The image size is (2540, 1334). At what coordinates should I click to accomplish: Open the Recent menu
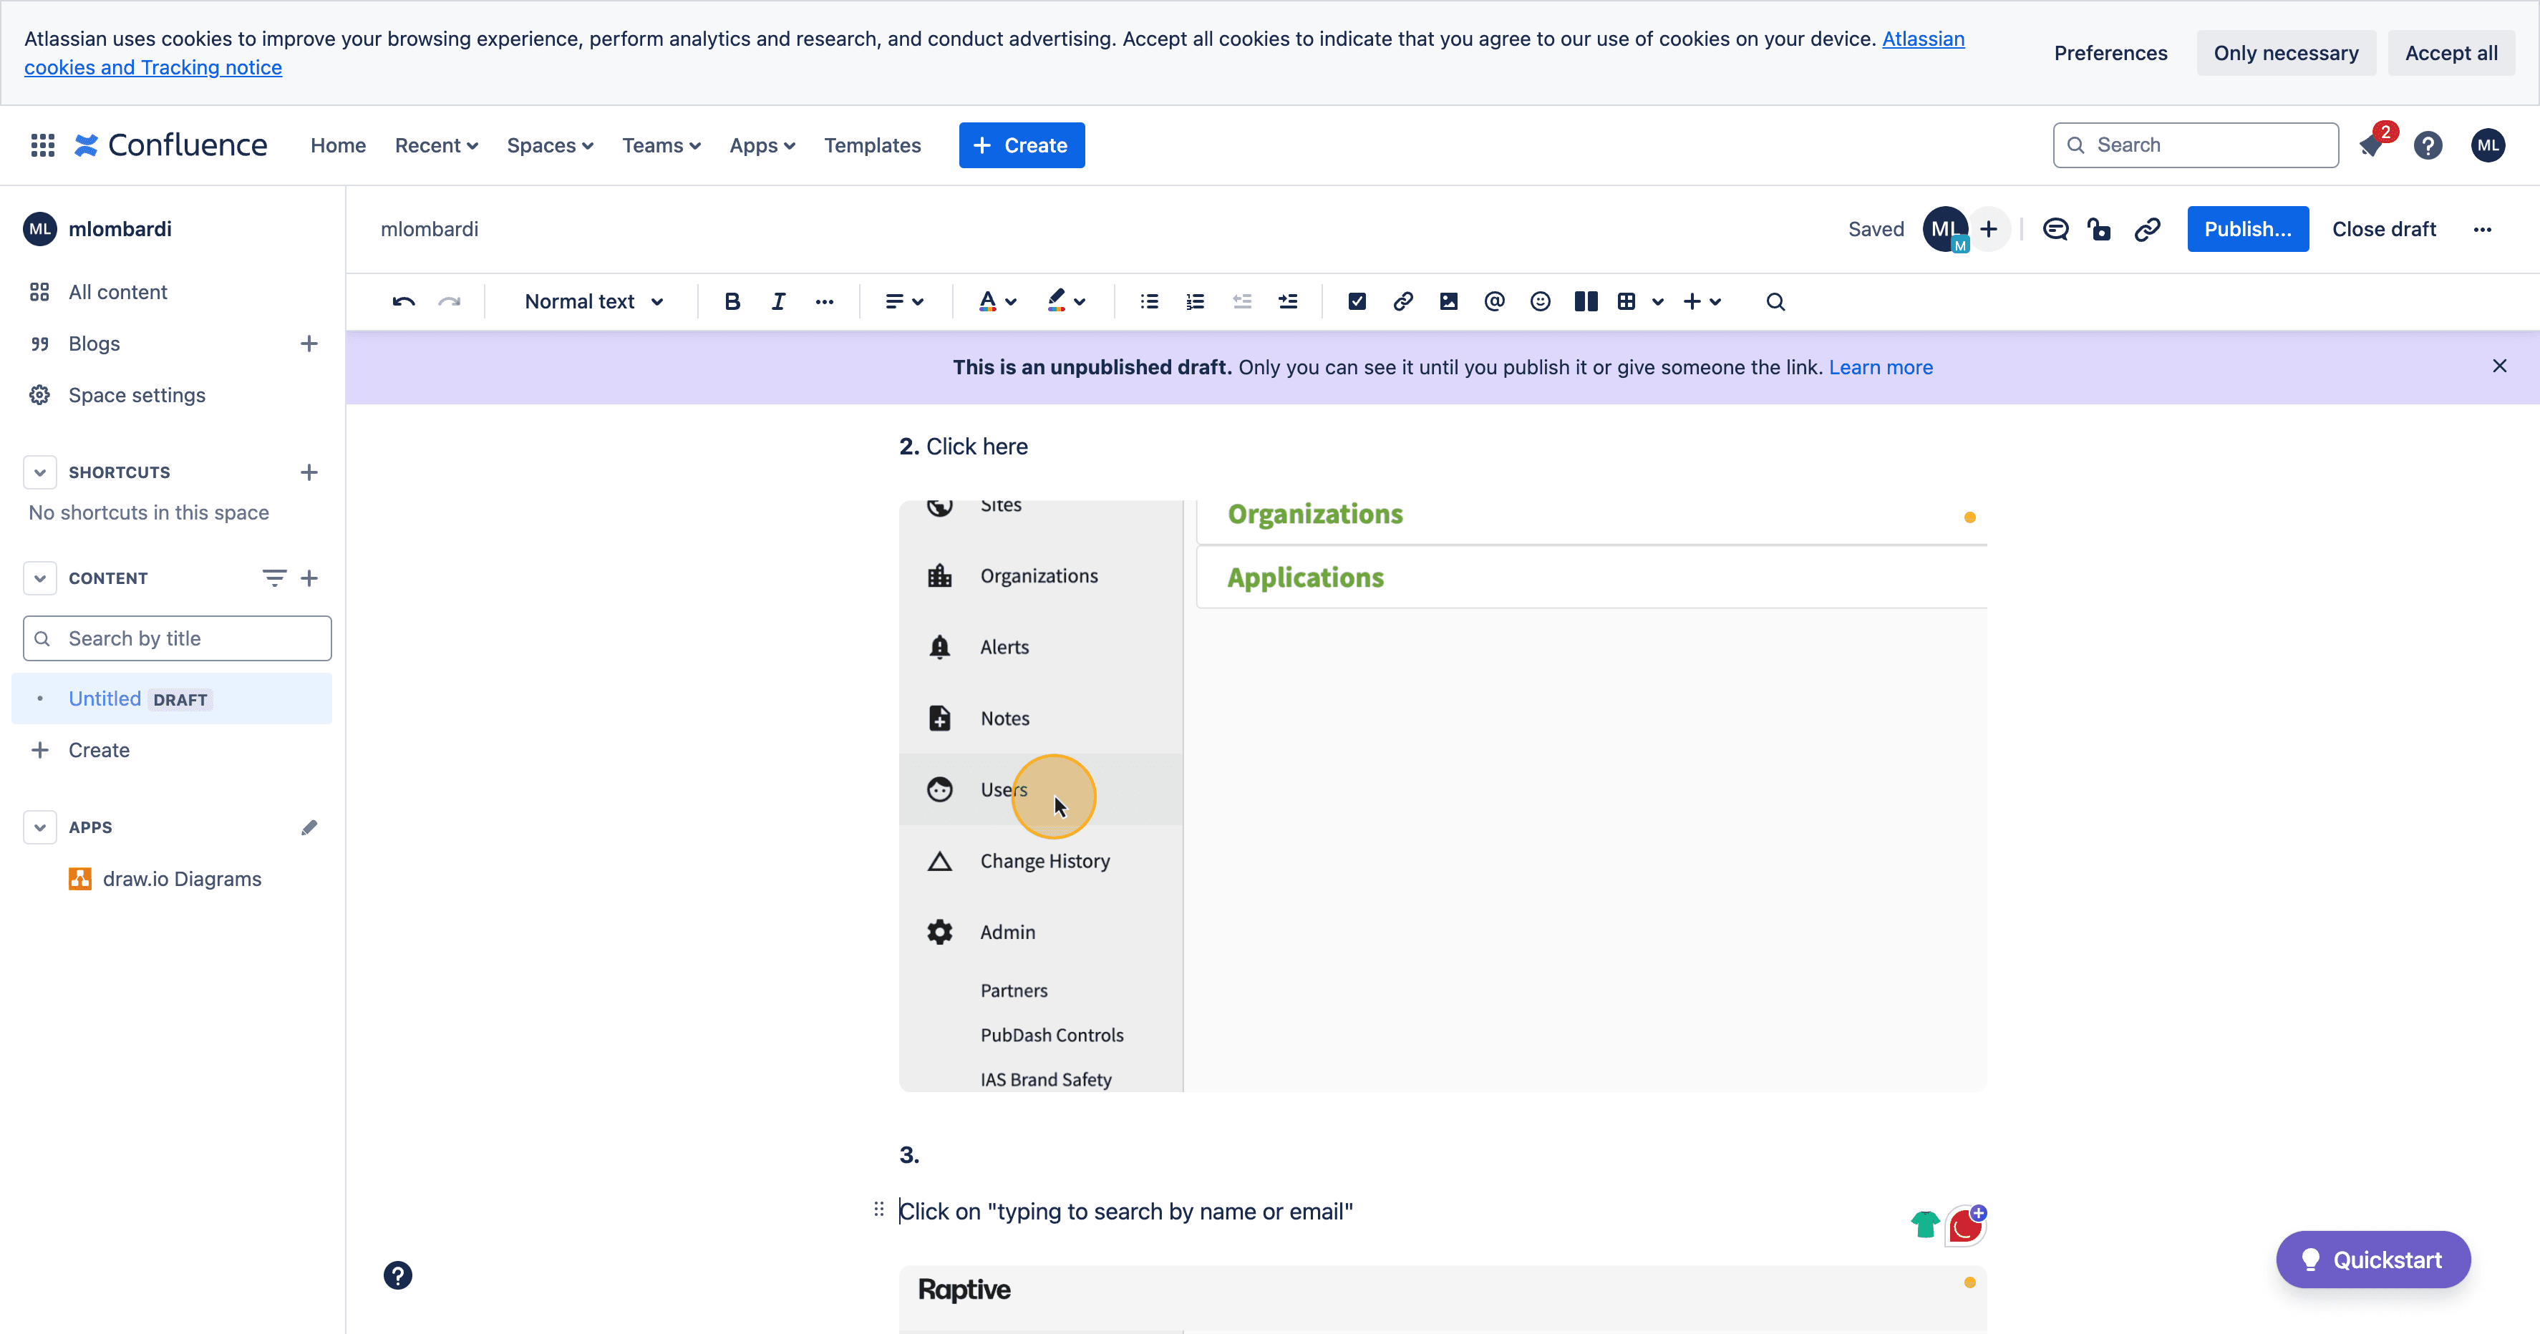(x=436, y=145)
